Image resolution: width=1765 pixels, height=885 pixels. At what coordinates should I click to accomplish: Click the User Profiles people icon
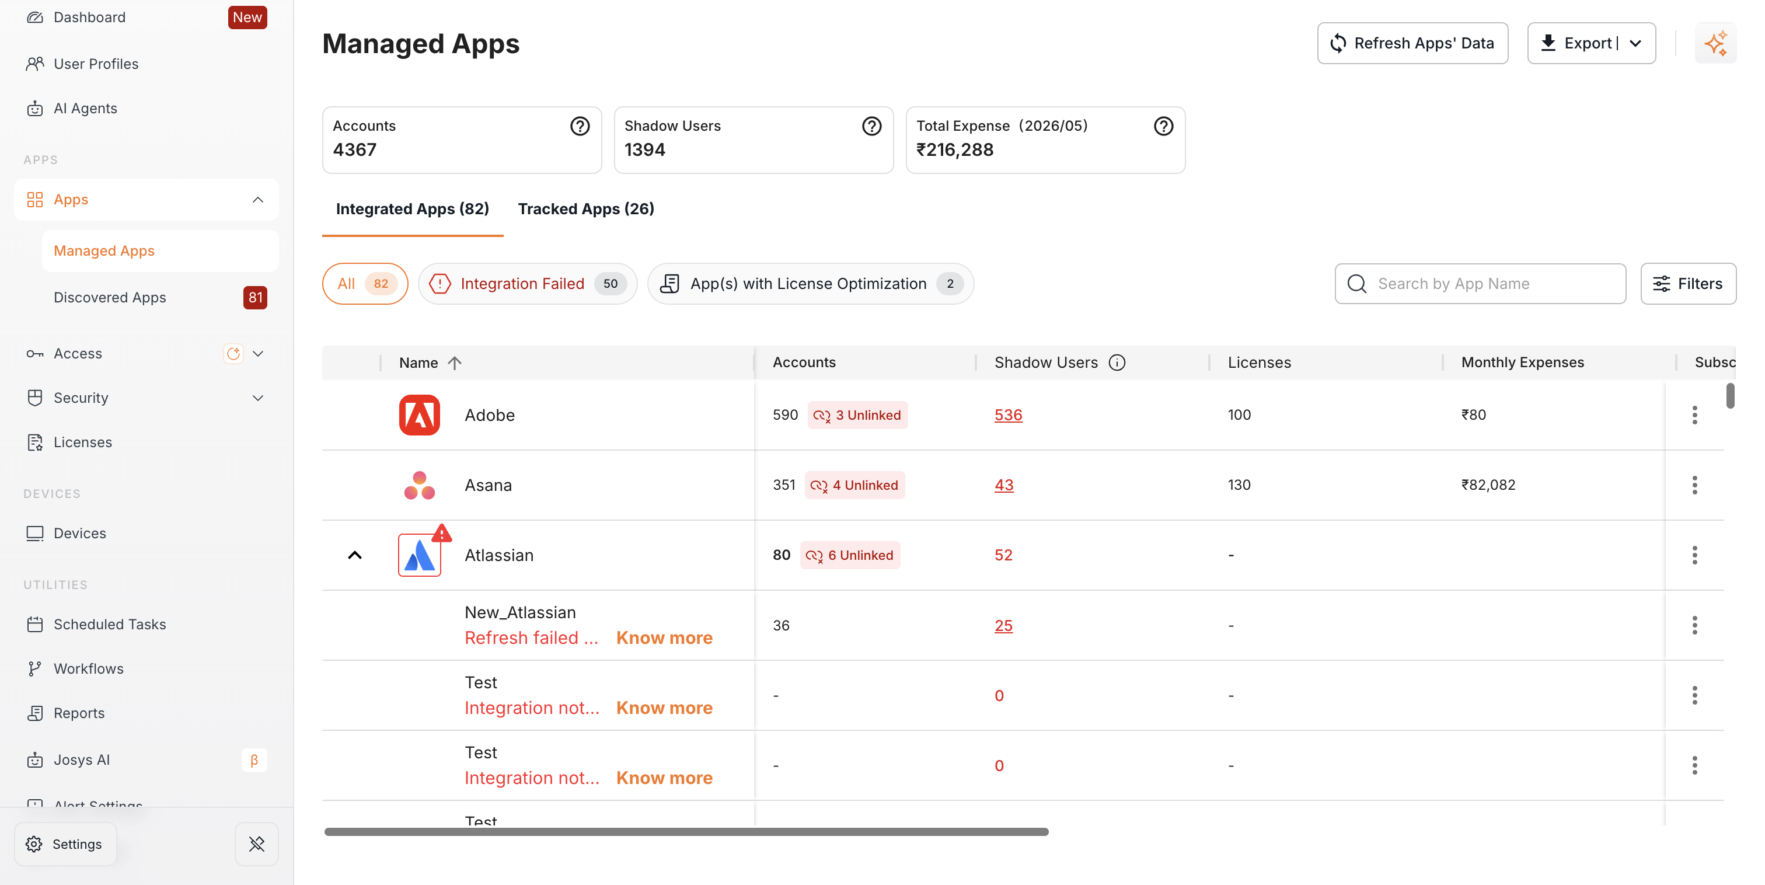[35, 64]
